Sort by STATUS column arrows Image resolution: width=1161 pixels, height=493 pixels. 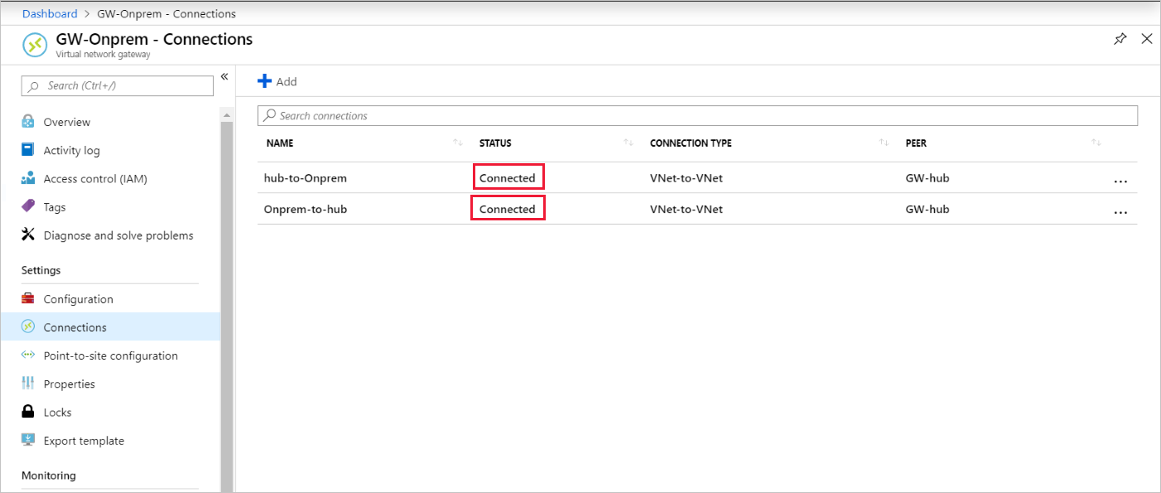[x=629, y=143]
